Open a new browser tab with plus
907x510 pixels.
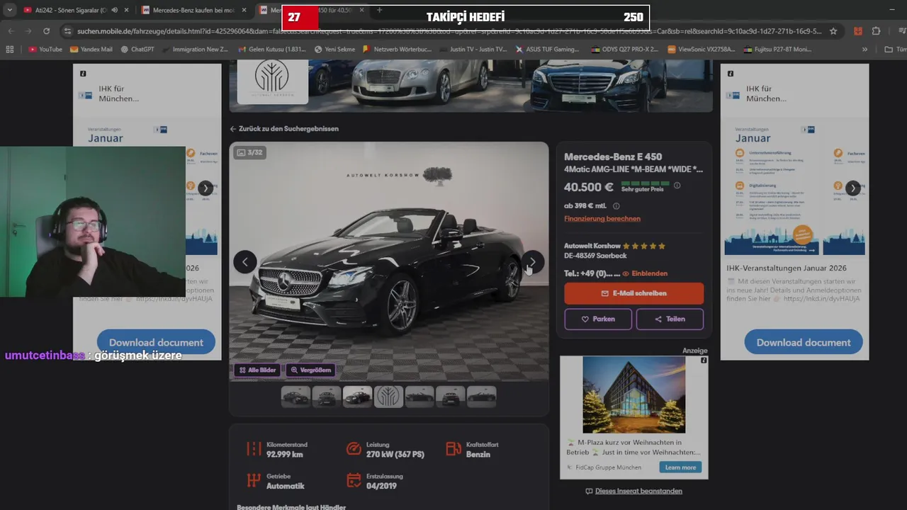(379, 10)
